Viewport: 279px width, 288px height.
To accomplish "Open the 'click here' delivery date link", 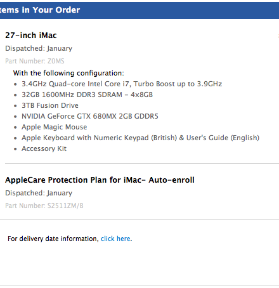I will point(115,239).
